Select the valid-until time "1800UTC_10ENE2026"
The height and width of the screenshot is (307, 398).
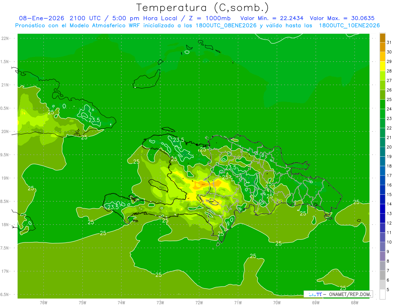[x=349, y=26]
